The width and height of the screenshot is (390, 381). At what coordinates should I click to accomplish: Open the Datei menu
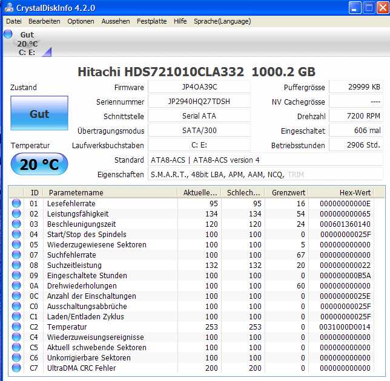pos(14,21)
